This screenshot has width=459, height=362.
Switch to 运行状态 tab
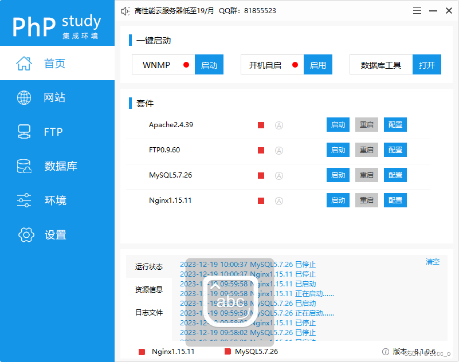149,266
